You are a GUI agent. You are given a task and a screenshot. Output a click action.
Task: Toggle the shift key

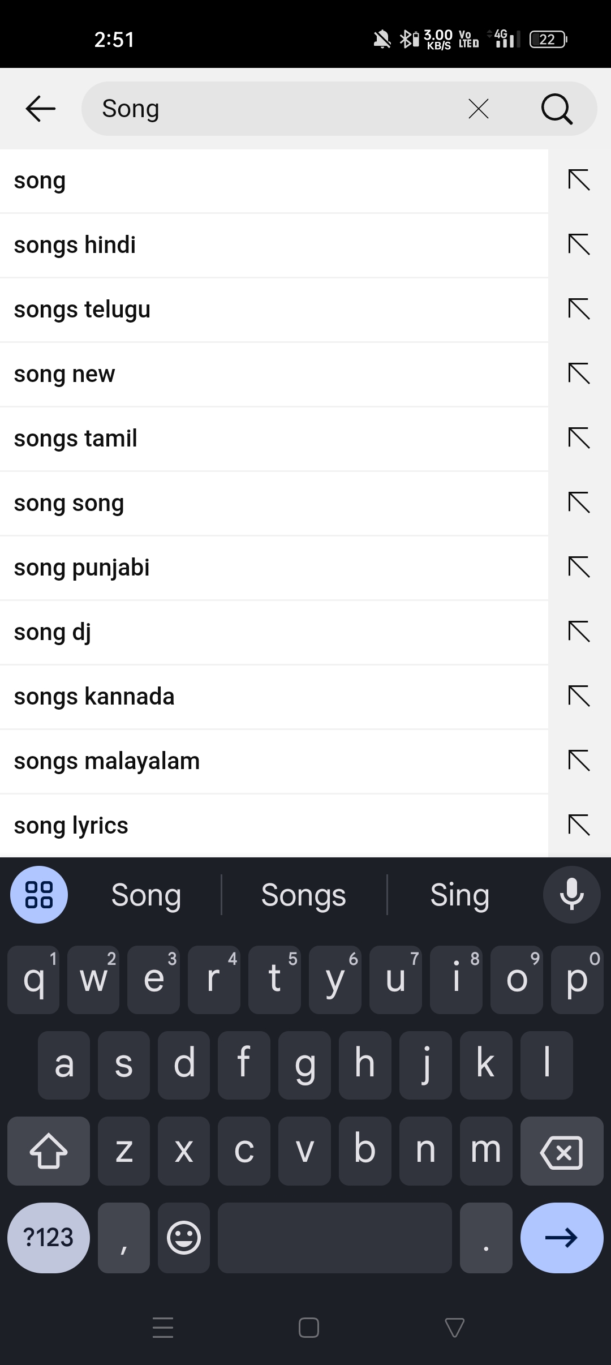[x=49, y=1151]
